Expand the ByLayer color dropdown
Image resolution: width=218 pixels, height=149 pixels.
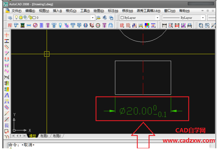[157, 18]
